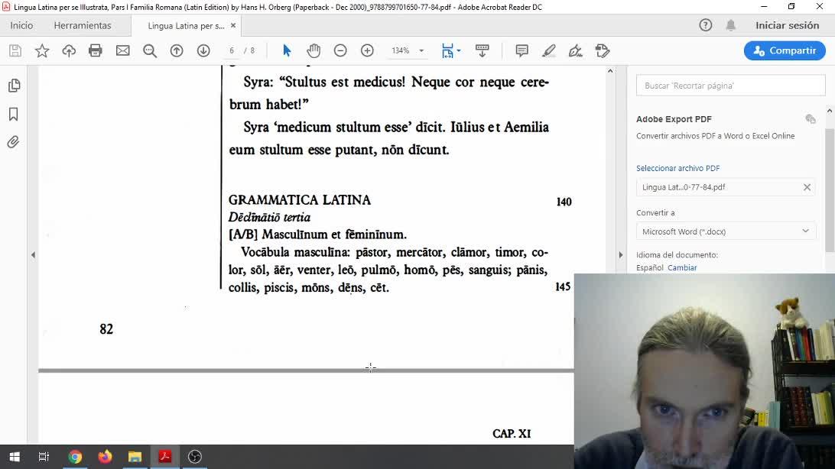Print the document using printer icon

tap(96, 50)
